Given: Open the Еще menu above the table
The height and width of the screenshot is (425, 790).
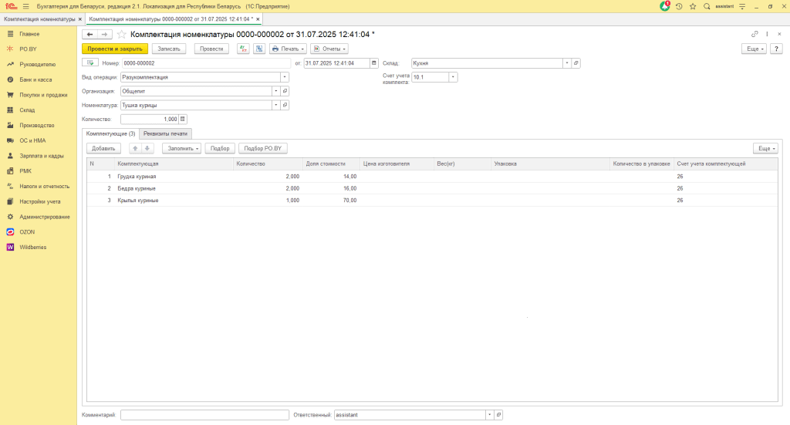Looking at the screenshot, I should pos(766,149).
